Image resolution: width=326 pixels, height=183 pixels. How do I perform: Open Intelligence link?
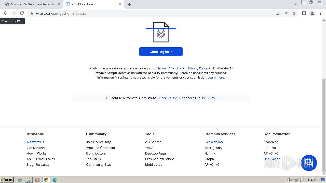pos(213,148)
